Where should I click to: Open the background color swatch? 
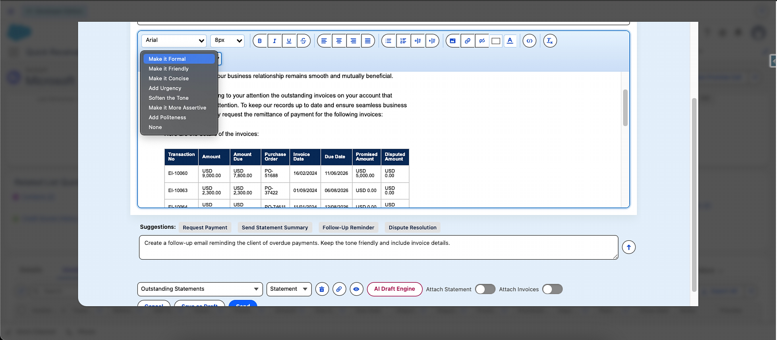click(x=496, y=41)
